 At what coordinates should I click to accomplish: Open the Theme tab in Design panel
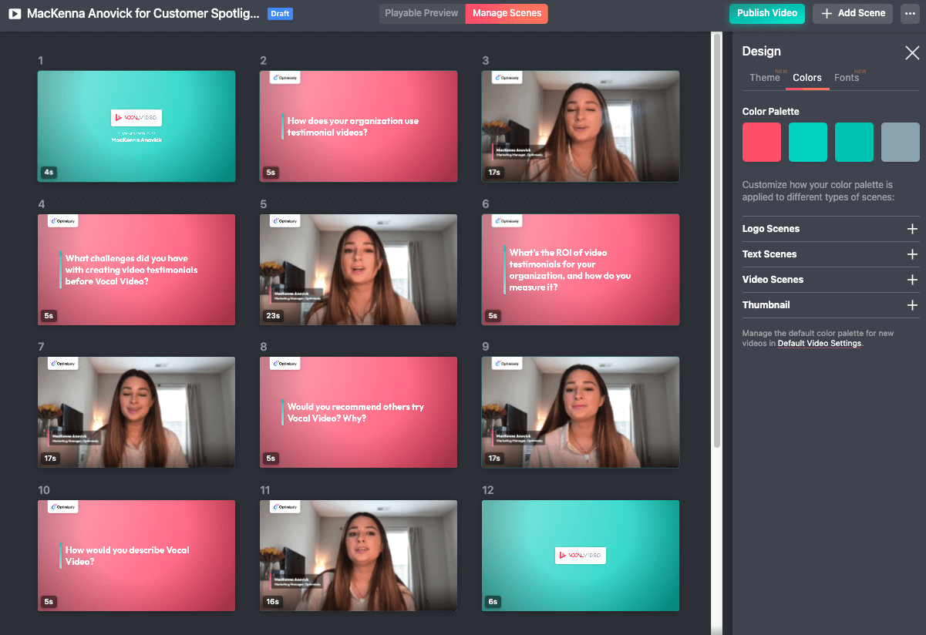[x=764, y=77]
